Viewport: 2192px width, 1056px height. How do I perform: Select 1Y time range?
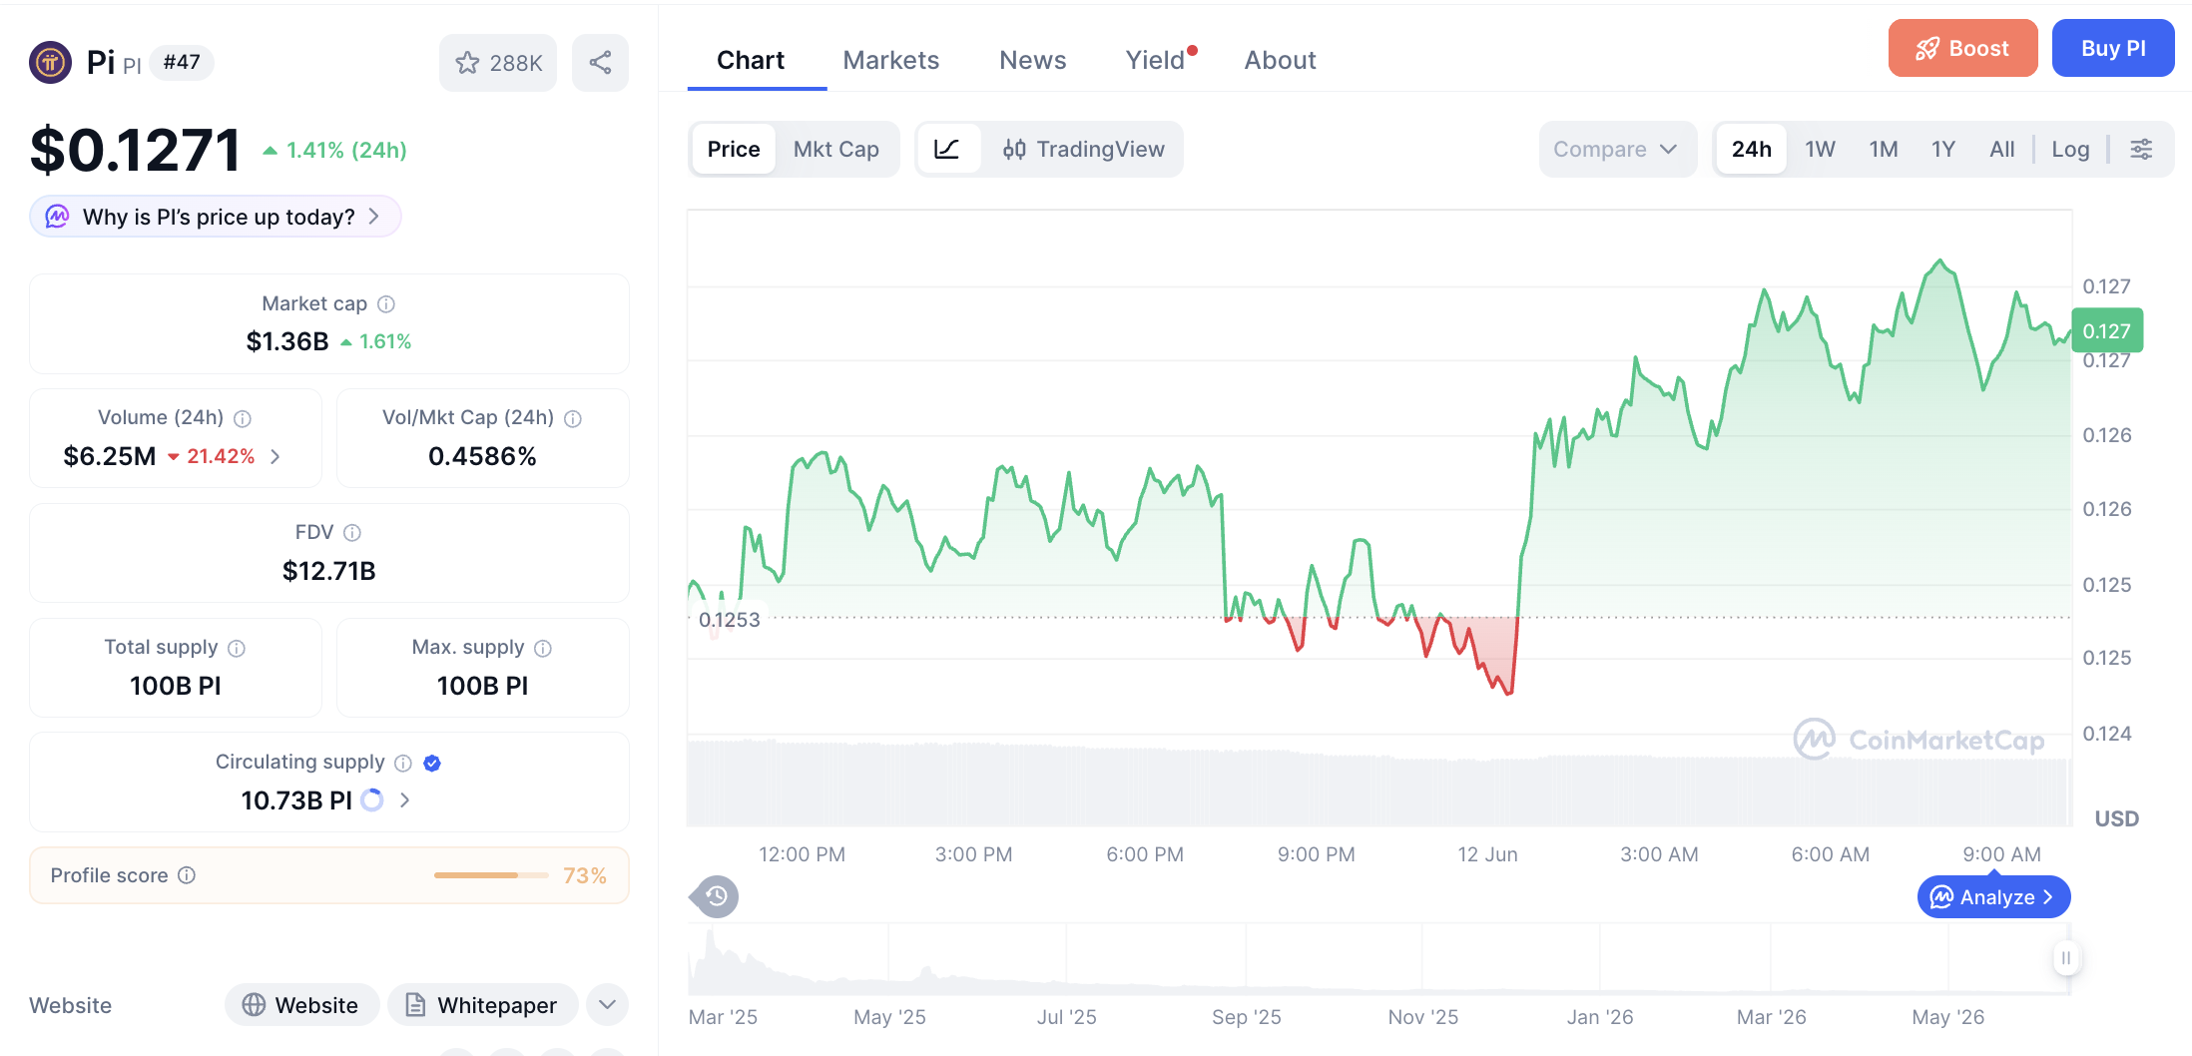tap(1943, 150)
